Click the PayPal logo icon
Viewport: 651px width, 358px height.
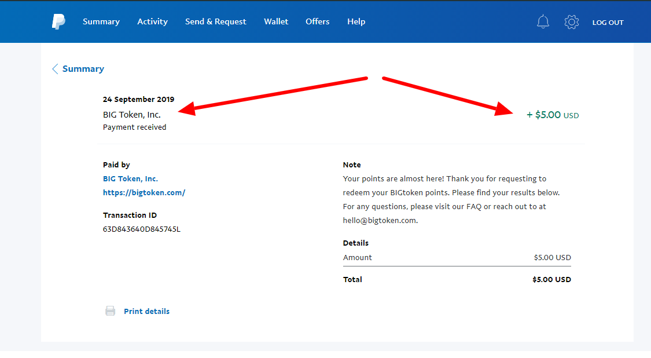click(58, 21)
